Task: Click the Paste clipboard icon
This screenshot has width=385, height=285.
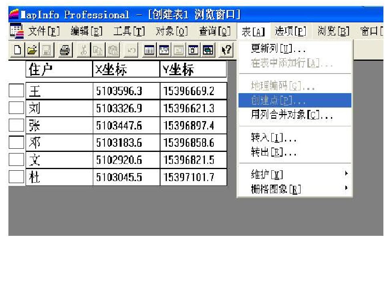Action: click(x=113, y=50)
